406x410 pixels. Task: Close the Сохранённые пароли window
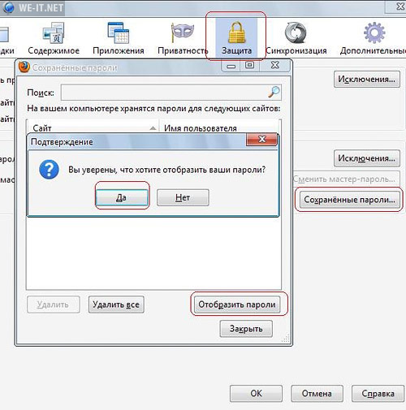[275, 65]
